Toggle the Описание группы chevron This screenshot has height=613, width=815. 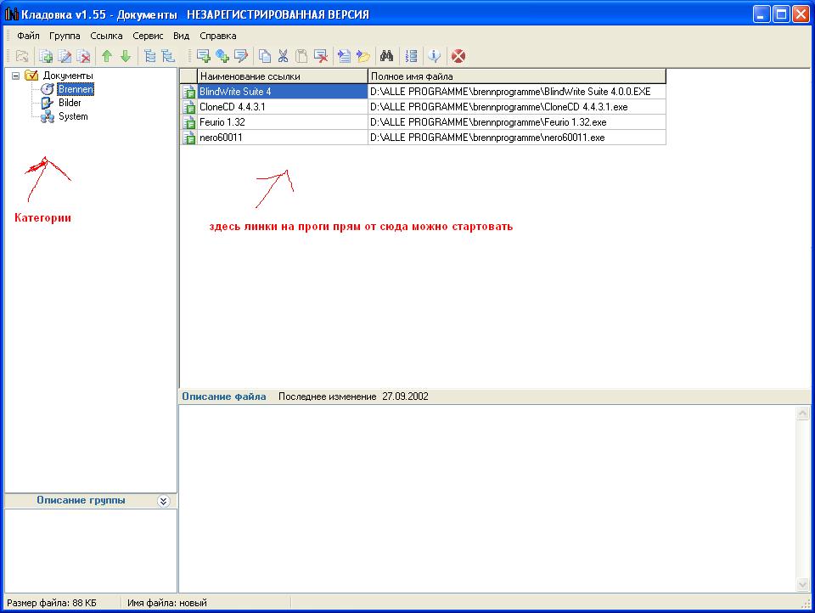click(x=163, y=501)
